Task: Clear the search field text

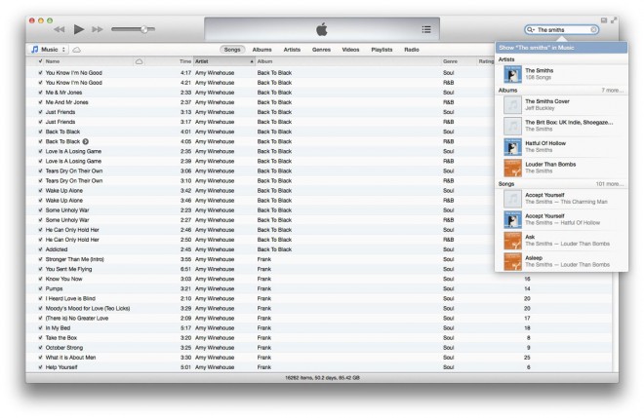Action: pos(594,30)
